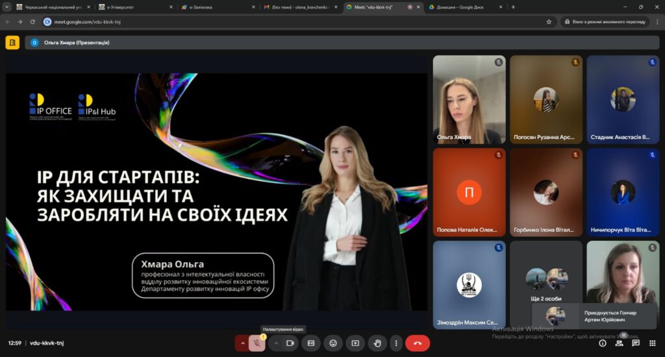Toggle captions in the meeting toolbar
The image size is (665, 357).
coord(311,343)
